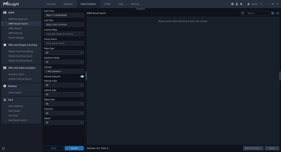This screenshot has height=152, width=281.
Task: Open the Logs tab
Action: (x=121, y=4)
